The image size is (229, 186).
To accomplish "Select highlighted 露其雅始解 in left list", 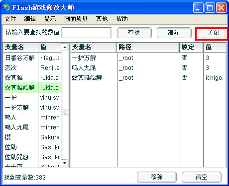I will [x=32, y=88].
